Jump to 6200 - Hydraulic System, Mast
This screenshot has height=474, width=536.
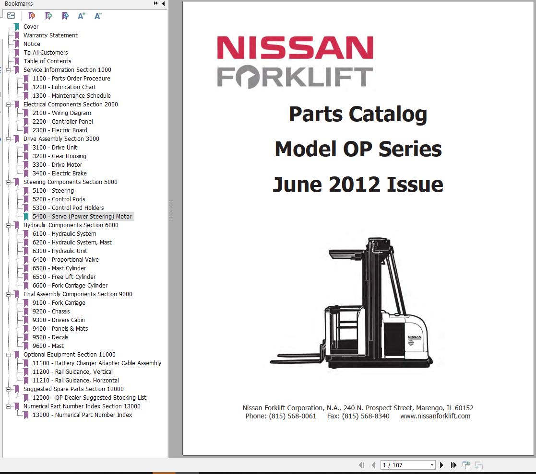click(72, 243)
